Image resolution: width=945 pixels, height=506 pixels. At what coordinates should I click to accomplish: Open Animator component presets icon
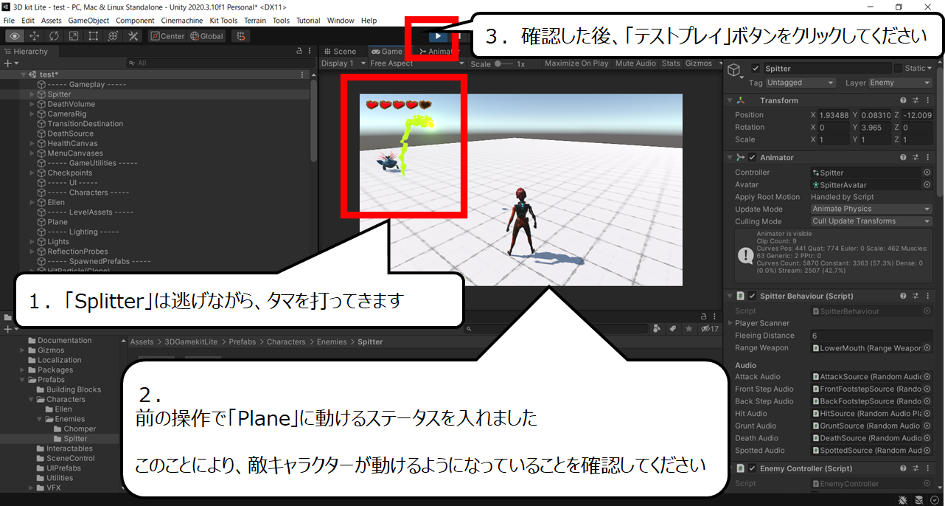916,157
